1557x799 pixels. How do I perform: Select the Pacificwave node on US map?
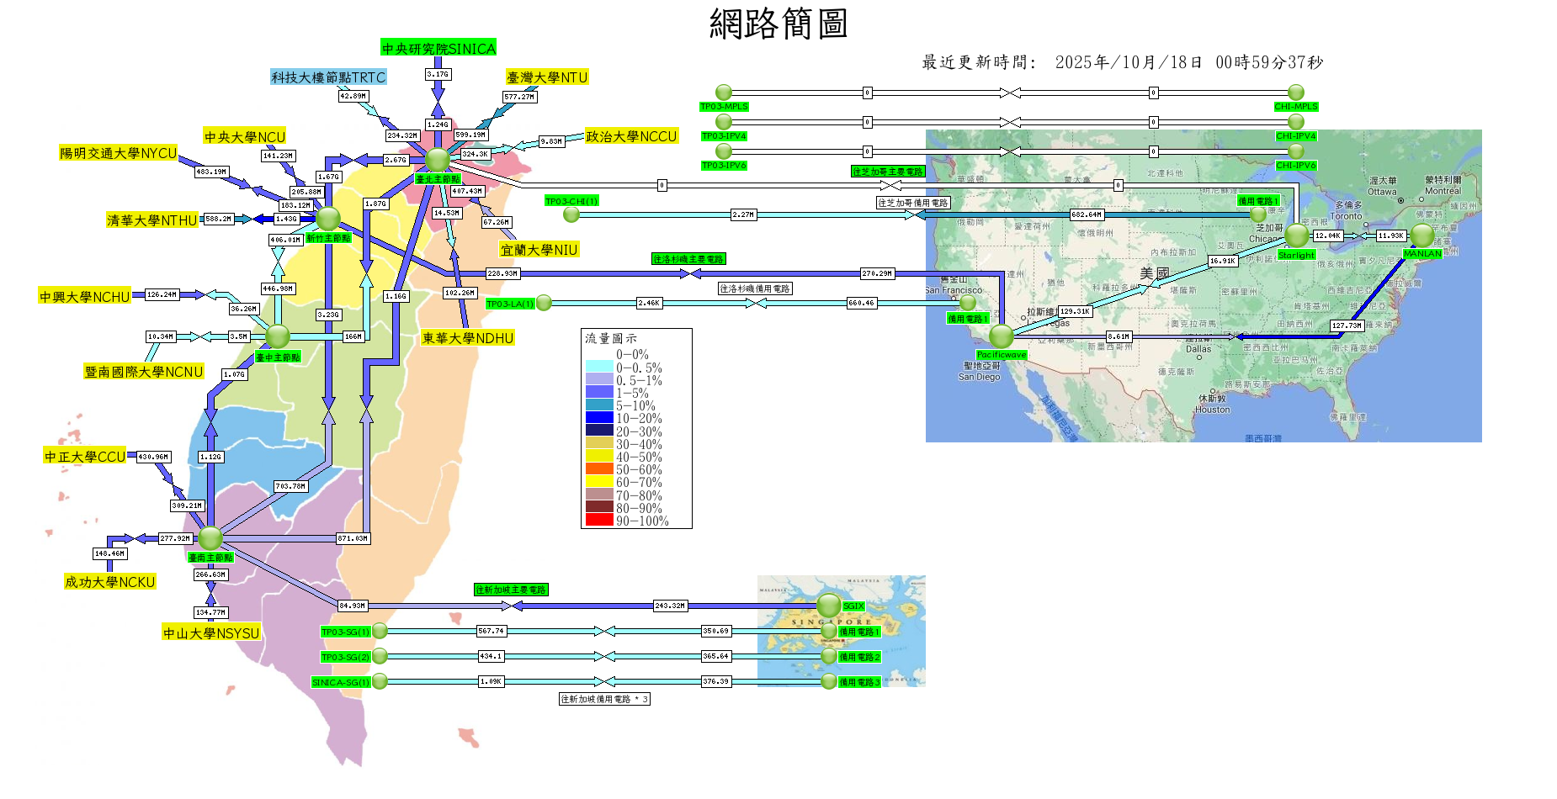click(x=1002, y=336)
